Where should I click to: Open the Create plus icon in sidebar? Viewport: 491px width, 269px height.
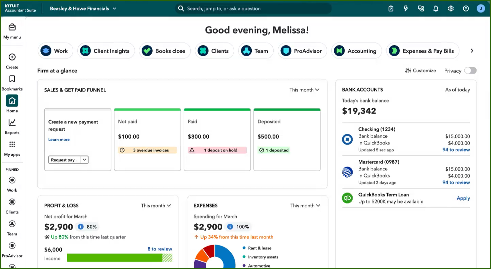[12, 57]
